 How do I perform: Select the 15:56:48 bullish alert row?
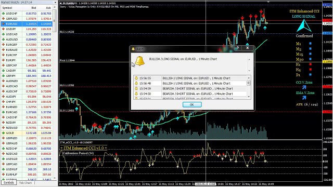190,83
